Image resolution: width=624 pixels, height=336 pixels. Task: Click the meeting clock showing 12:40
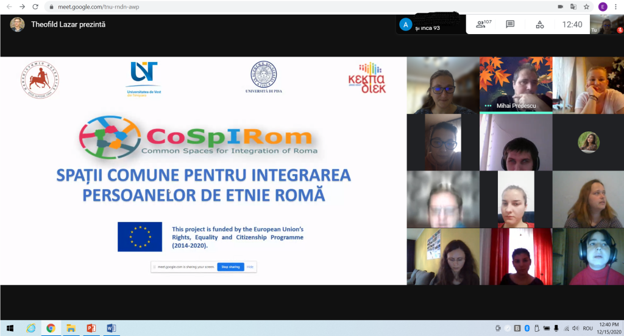point(572,25)
